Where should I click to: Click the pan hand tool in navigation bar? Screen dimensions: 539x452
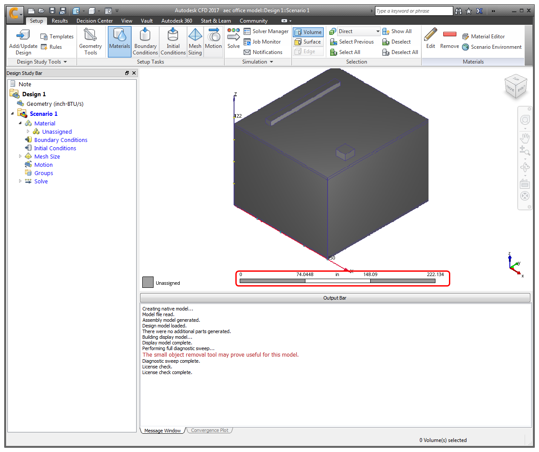[525, 138]
